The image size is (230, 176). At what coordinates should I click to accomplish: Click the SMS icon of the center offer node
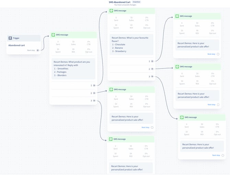tap(111, 89)
